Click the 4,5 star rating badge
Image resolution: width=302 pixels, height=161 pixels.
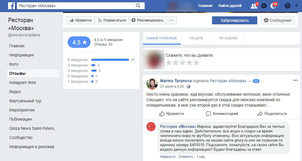pos(79,42)
